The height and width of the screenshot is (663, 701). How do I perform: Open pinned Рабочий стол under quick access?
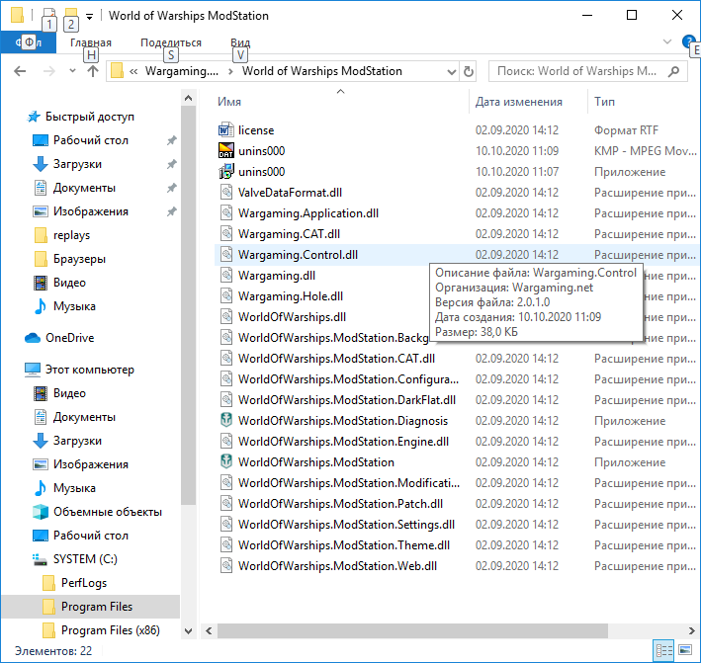click(x=91, y=140)
